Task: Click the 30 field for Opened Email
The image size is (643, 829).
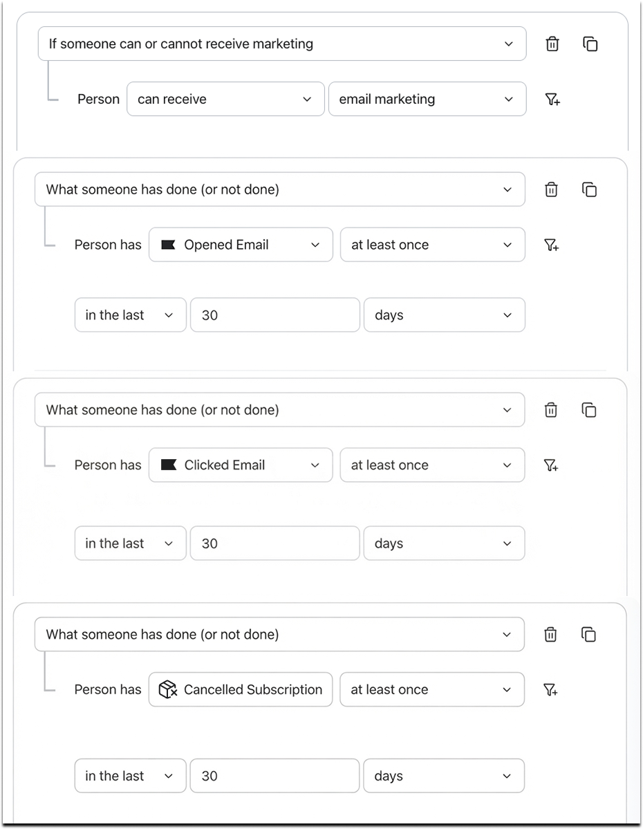Action: point(275,315)
